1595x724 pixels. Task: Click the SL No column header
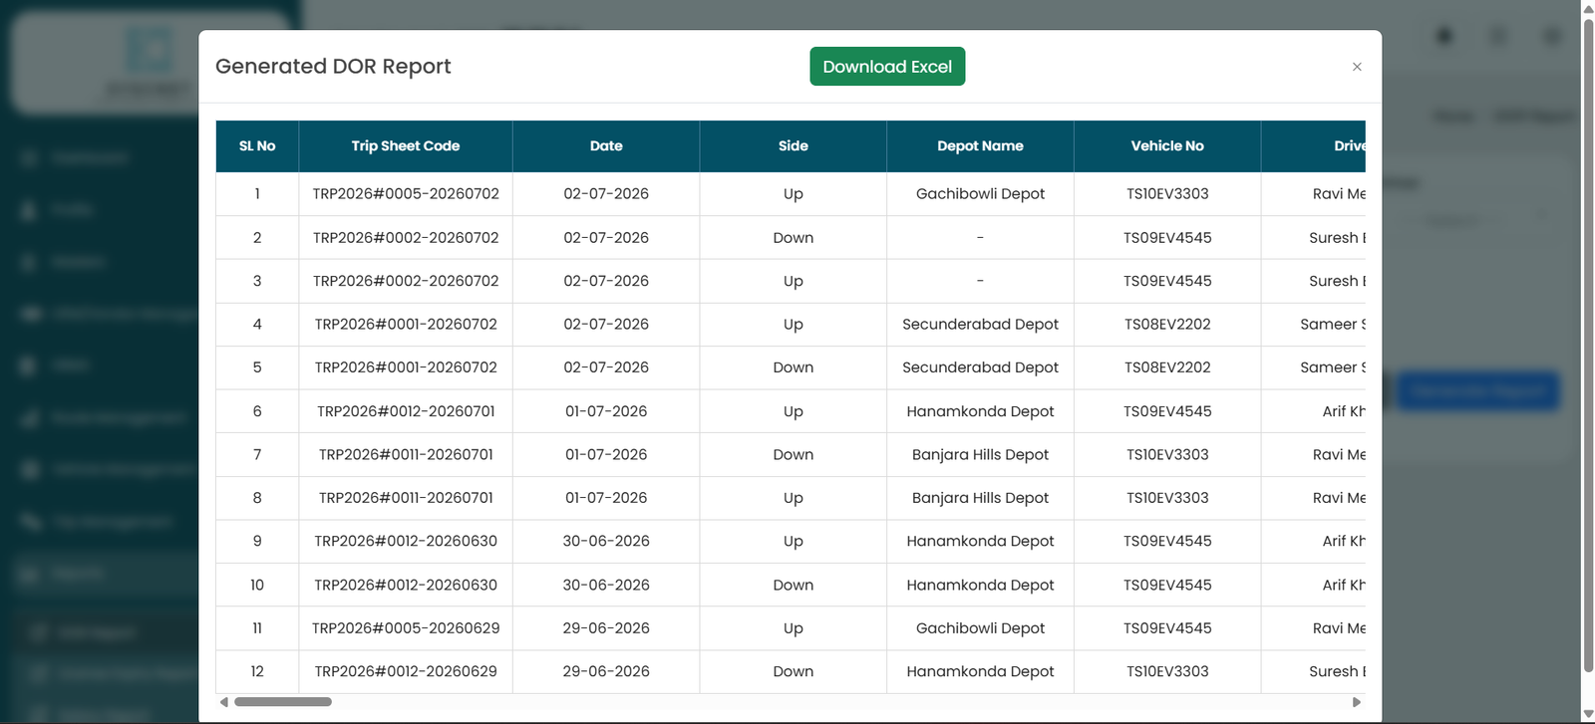click(x=257, y=146)
